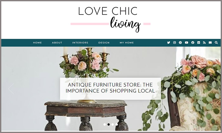
Task: Open the Home menu item
Action: coord(37,43)
